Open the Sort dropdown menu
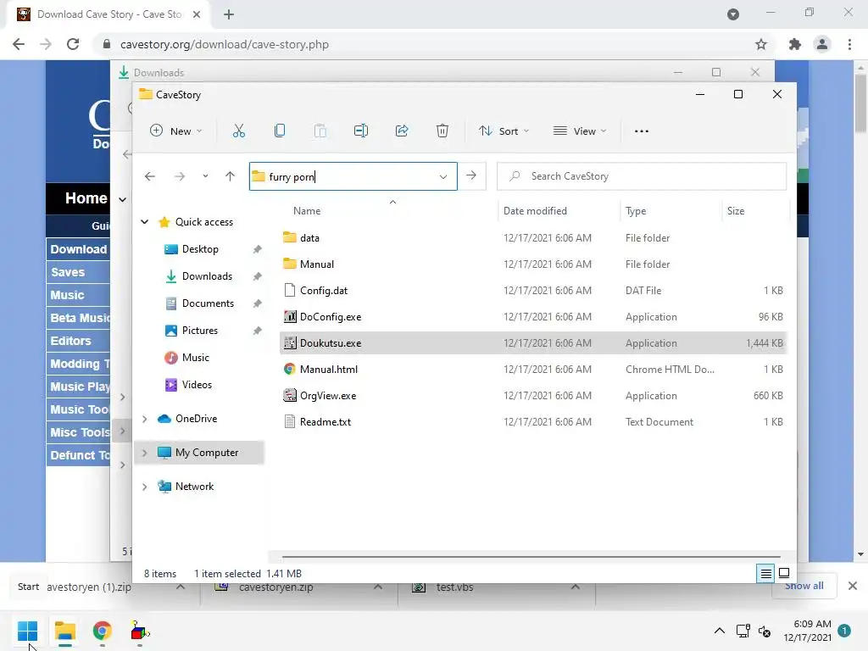 [x=504, y=131]
